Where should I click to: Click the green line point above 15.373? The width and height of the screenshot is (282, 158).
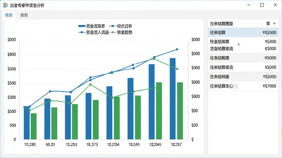click(x=90, y=84)
